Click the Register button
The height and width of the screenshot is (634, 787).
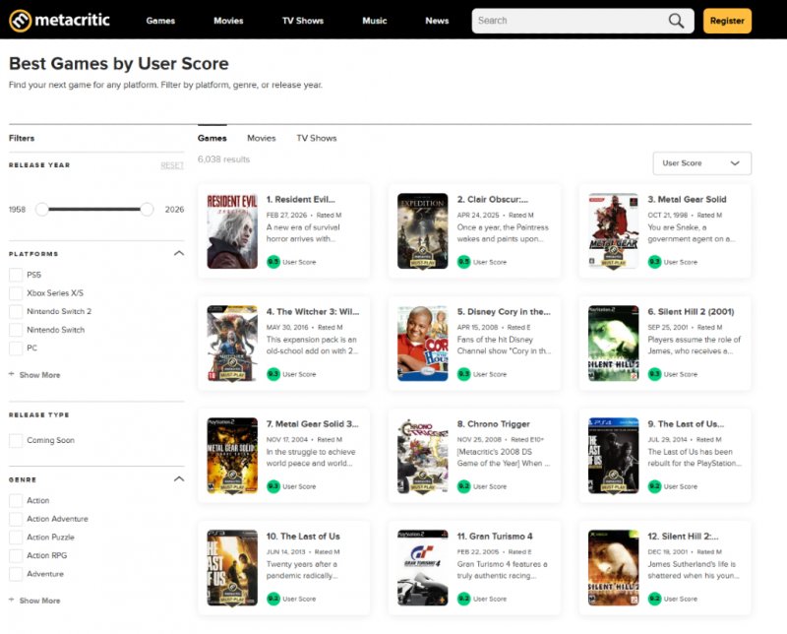point(726,20)
